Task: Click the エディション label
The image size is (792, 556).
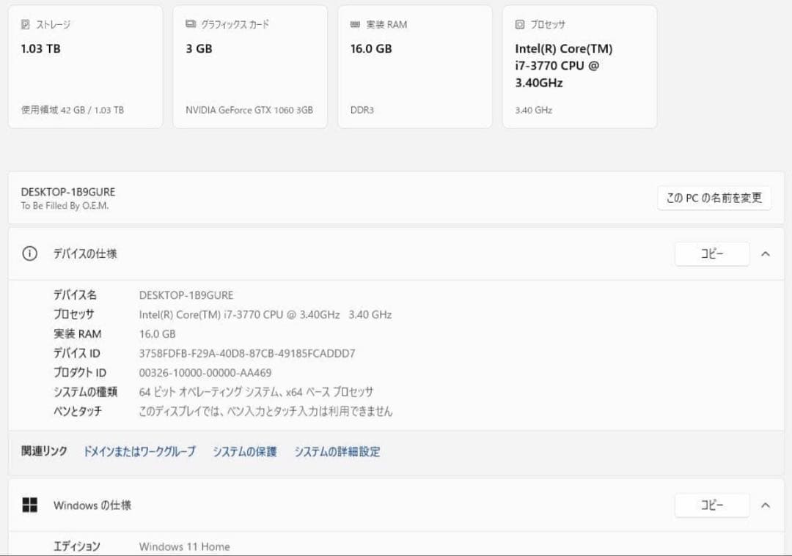Action: [x=77, y=546]
